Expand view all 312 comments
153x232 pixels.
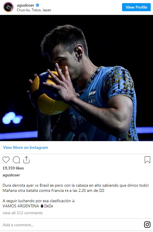[23, 213]
